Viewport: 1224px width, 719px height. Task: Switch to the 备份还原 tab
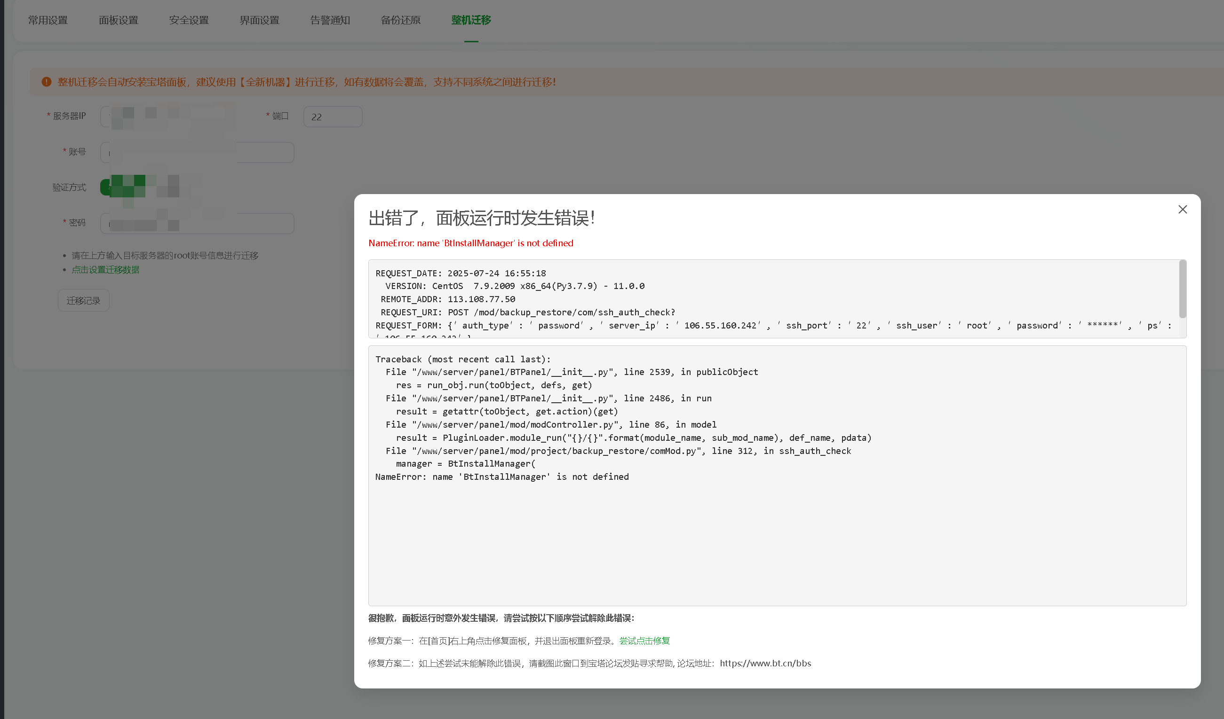(401, 20)
